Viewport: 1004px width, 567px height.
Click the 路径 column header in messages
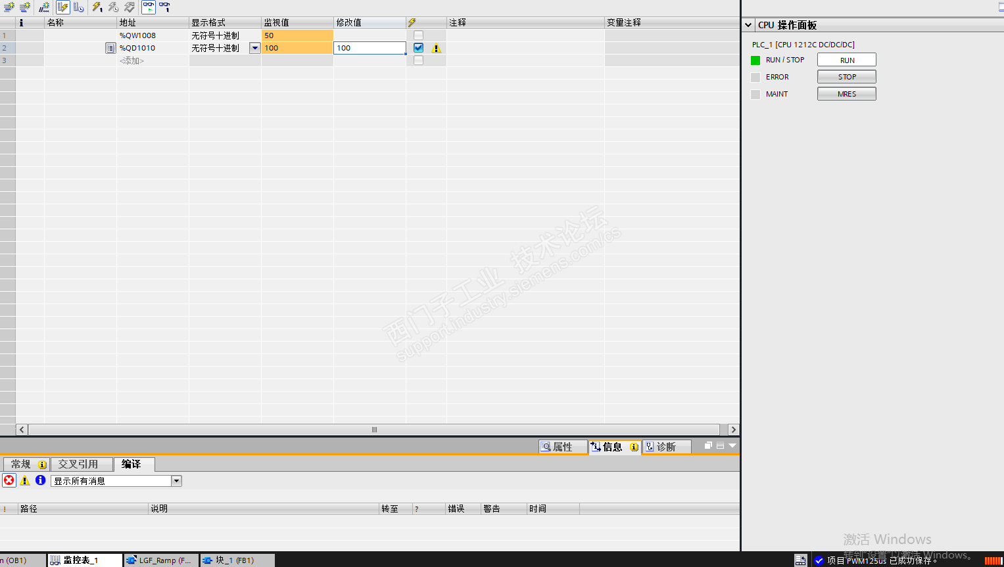coord(83,509)
